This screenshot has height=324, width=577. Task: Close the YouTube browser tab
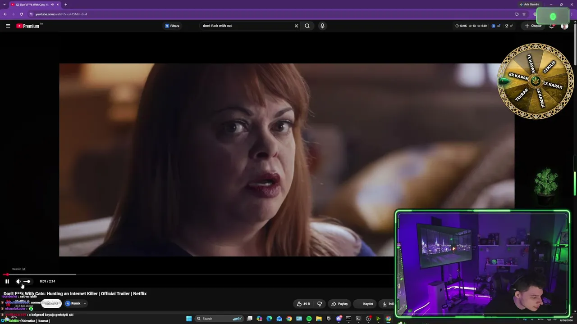58,4
